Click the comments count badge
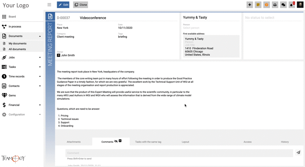Viewport: 305px width, 167px height. click(120, 141)
